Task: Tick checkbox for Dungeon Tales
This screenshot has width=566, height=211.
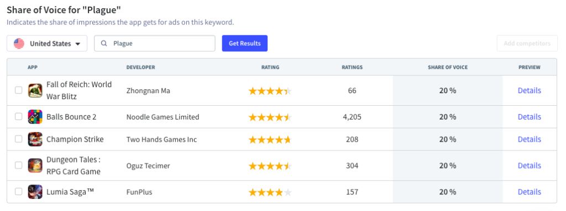Action: (x=18, y=165)
